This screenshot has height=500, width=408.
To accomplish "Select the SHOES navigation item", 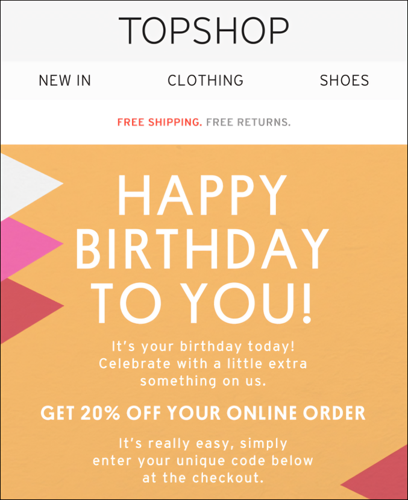I will coord(344,80).
